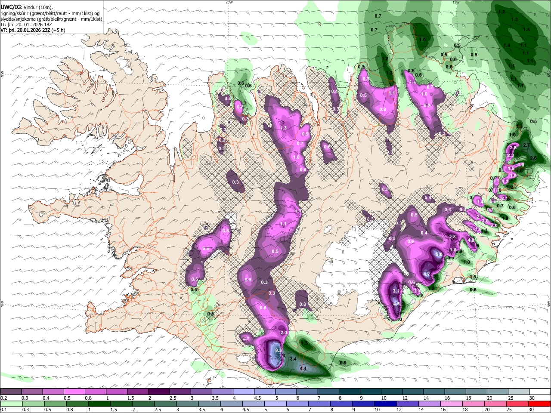Choose the pink-red swatch labeled 25, lower scale
The width and height of the screenshot is (551, 413).
518,404
